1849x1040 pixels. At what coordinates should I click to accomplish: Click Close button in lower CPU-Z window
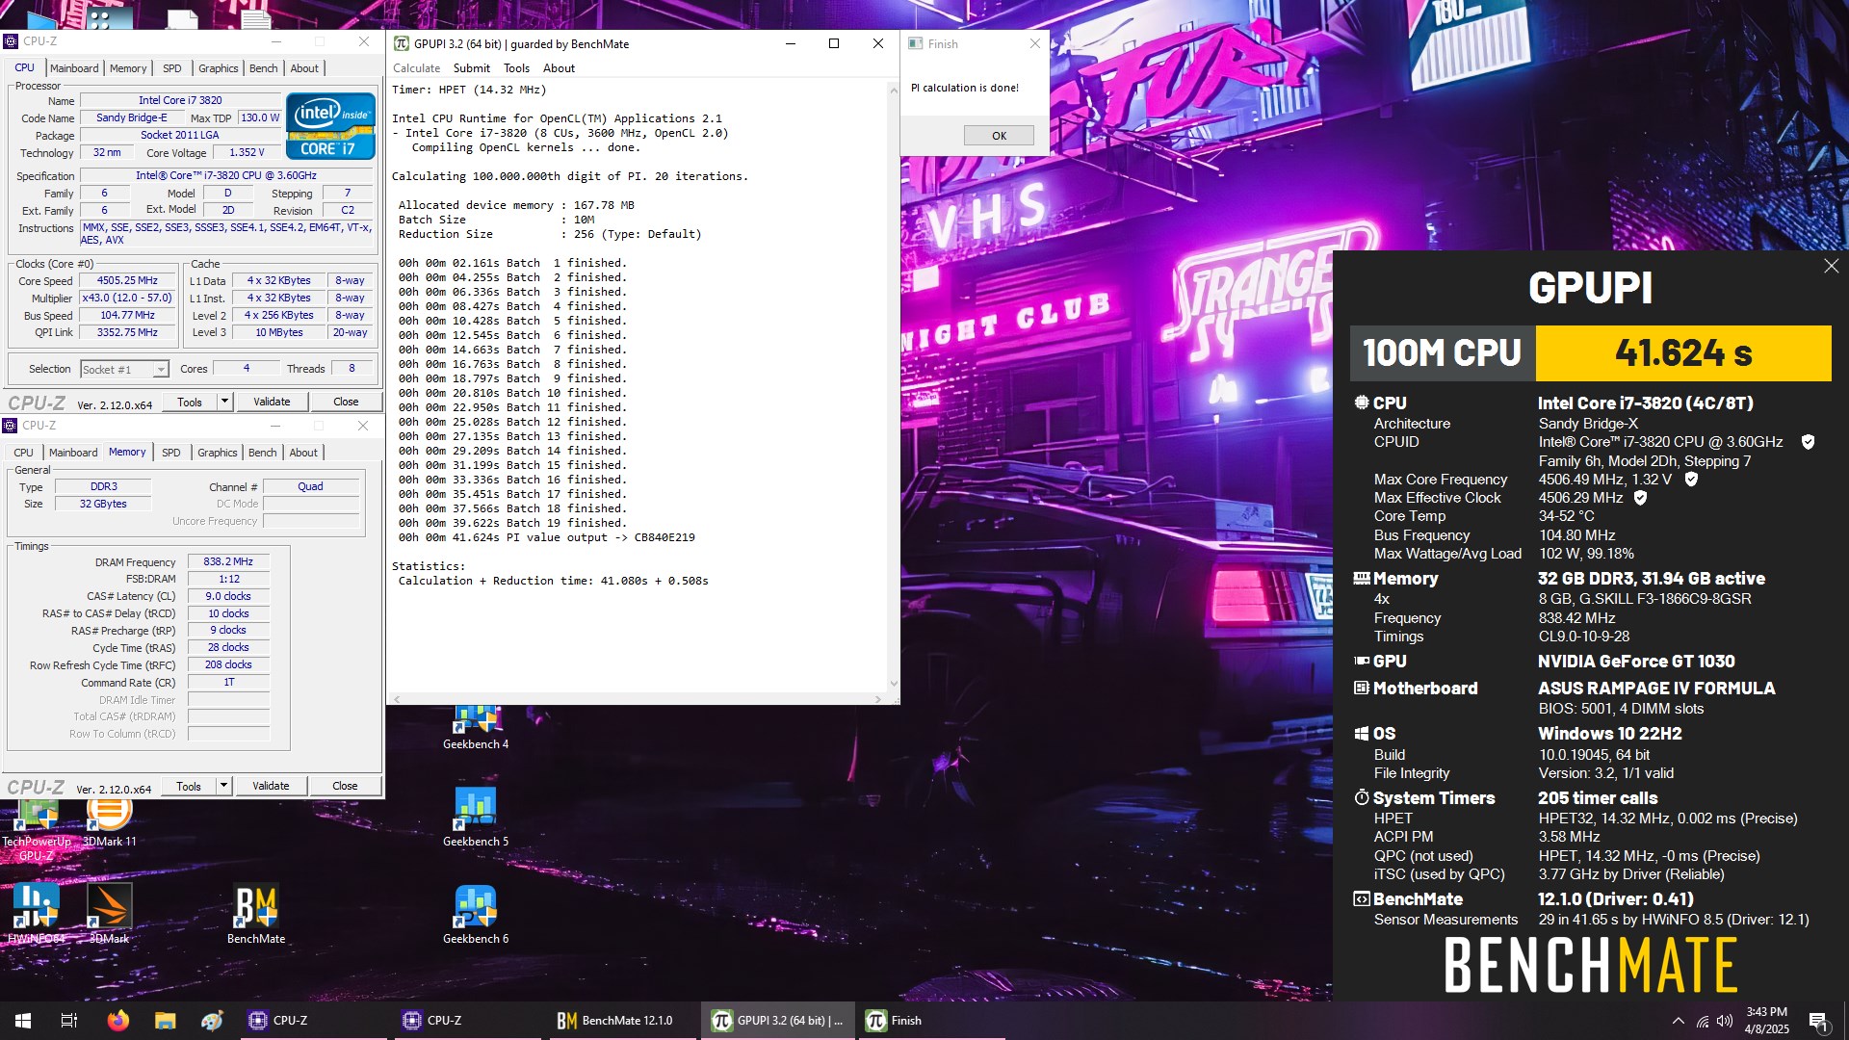(x=345, y=786)
